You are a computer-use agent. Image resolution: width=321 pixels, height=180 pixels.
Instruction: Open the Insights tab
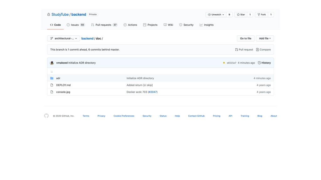207,25
